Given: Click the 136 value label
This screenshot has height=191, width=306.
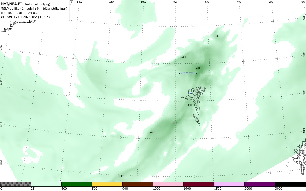Looking at the screenshot, I should (184, 57).
